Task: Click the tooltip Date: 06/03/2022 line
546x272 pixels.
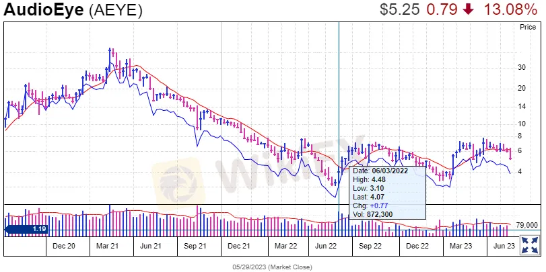Action: coord(380,171)
